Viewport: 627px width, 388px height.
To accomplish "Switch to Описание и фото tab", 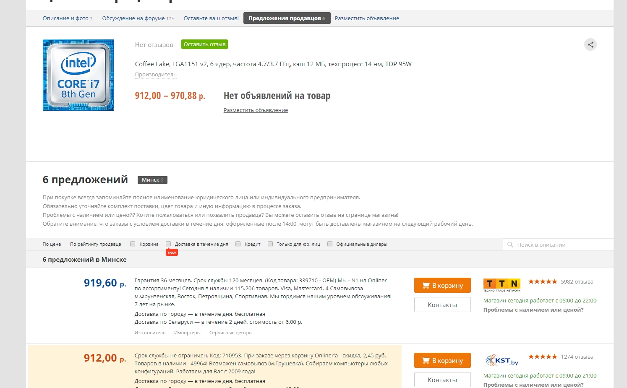I will coord(67,18).
